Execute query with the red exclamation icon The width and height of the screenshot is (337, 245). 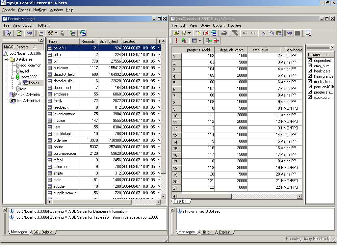[x=176, y=41]
